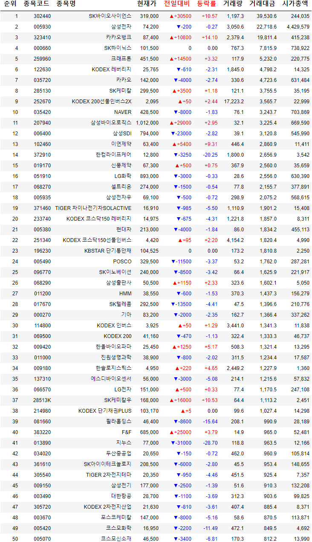Select stock name 기아

[126, 315]
